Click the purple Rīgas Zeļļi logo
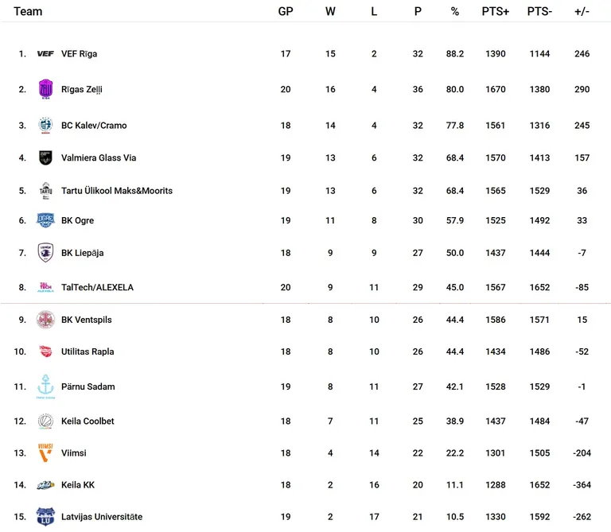 click(x=45, y=89)
